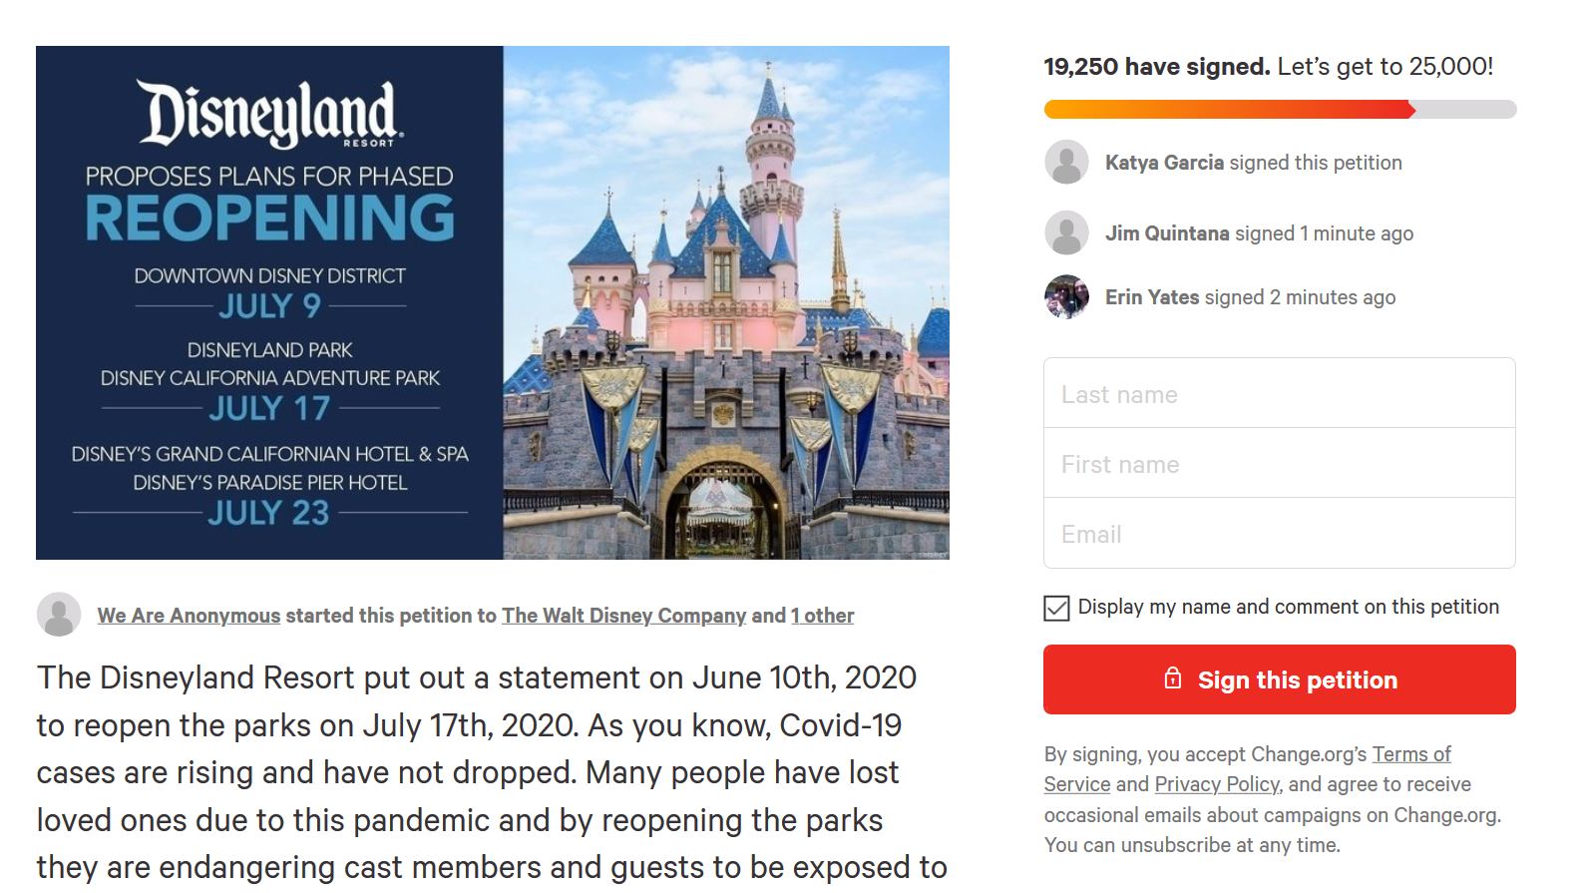Click Jim Quintana's name in signers list
This screenshot has width=1582, height=893.
point(1167,233)
